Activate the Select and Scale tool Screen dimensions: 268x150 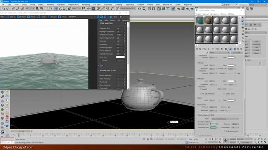point(65,9)
